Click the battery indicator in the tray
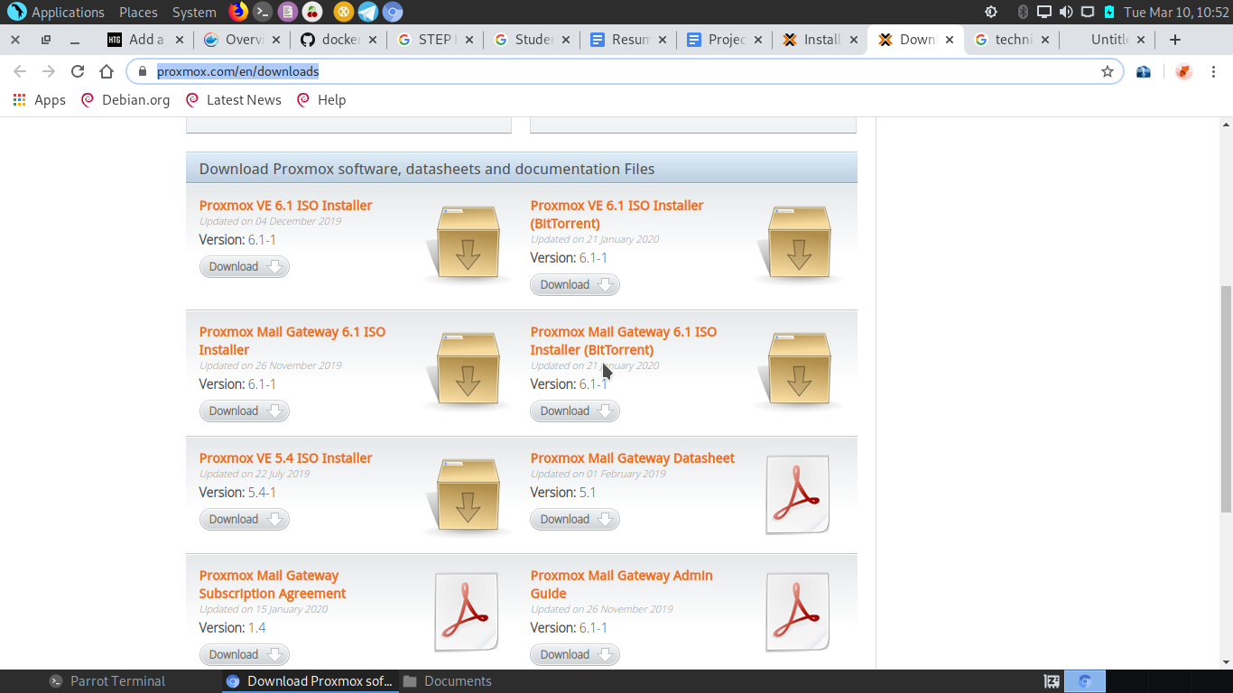 (x=1109, y=12)
